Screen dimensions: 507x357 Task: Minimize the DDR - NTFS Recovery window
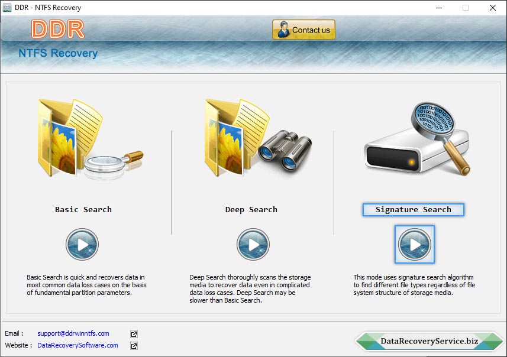click(x=439, y=8)
